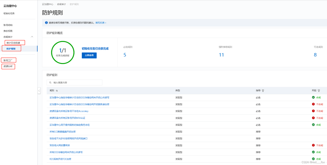Open rule 资源目录内所有云账号开启MFA认证
Image resolution: width=327 pixels, height=165 pixels.
(68, 118)
